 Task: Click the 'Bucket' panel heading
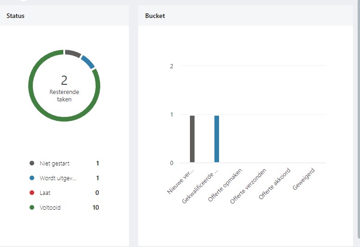[x=155, y=16]
